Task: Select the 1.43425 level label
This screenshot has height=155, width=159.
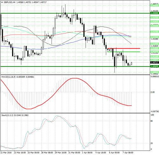Action: pyautogui.click(x=155, y=22)
